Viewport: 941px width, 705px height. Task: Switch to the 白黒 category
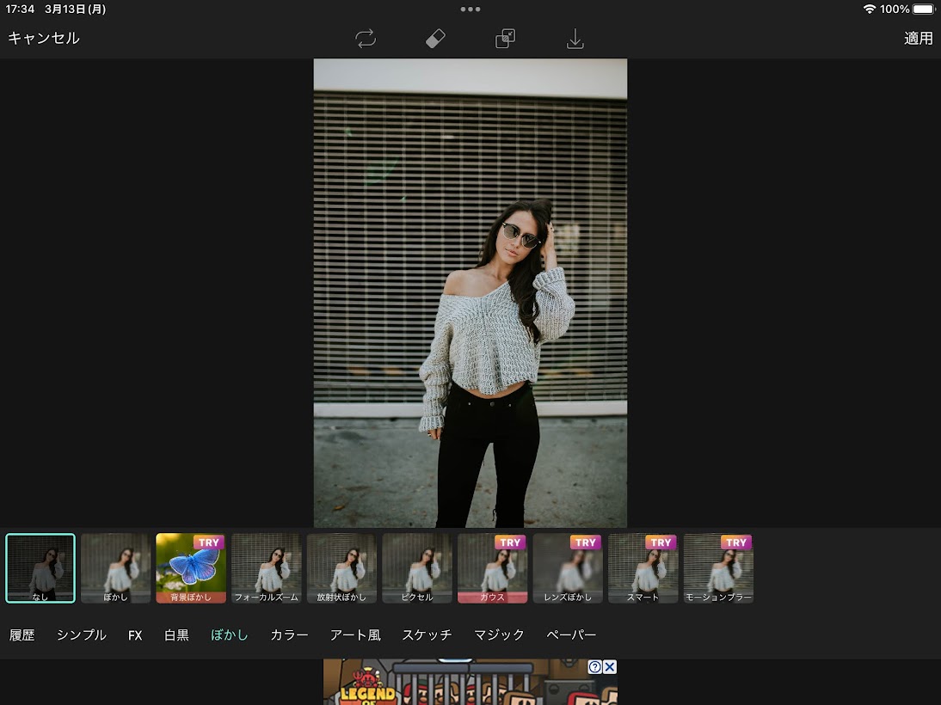point(176,635)
